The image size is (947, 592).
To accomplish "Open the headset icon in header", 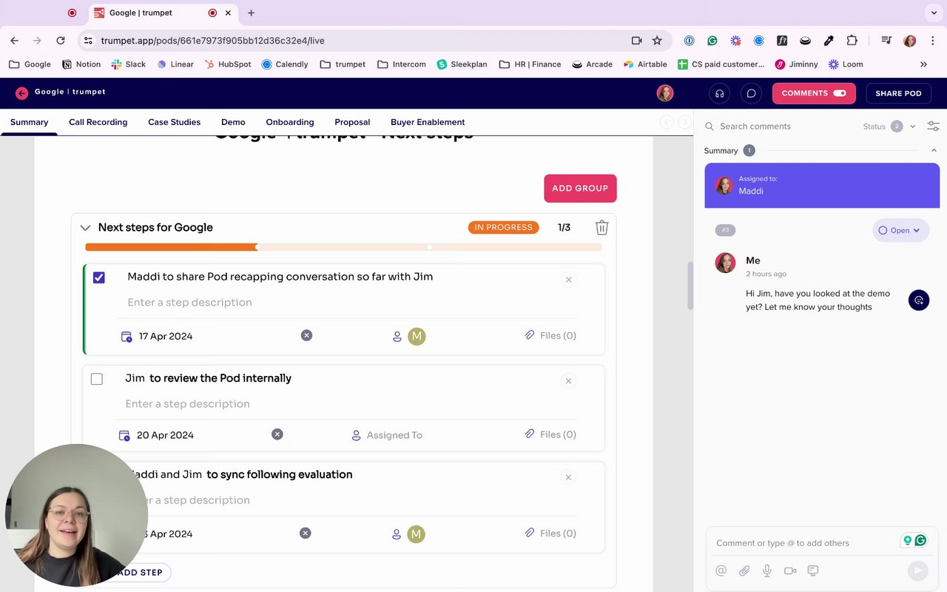I will point(719,93).
